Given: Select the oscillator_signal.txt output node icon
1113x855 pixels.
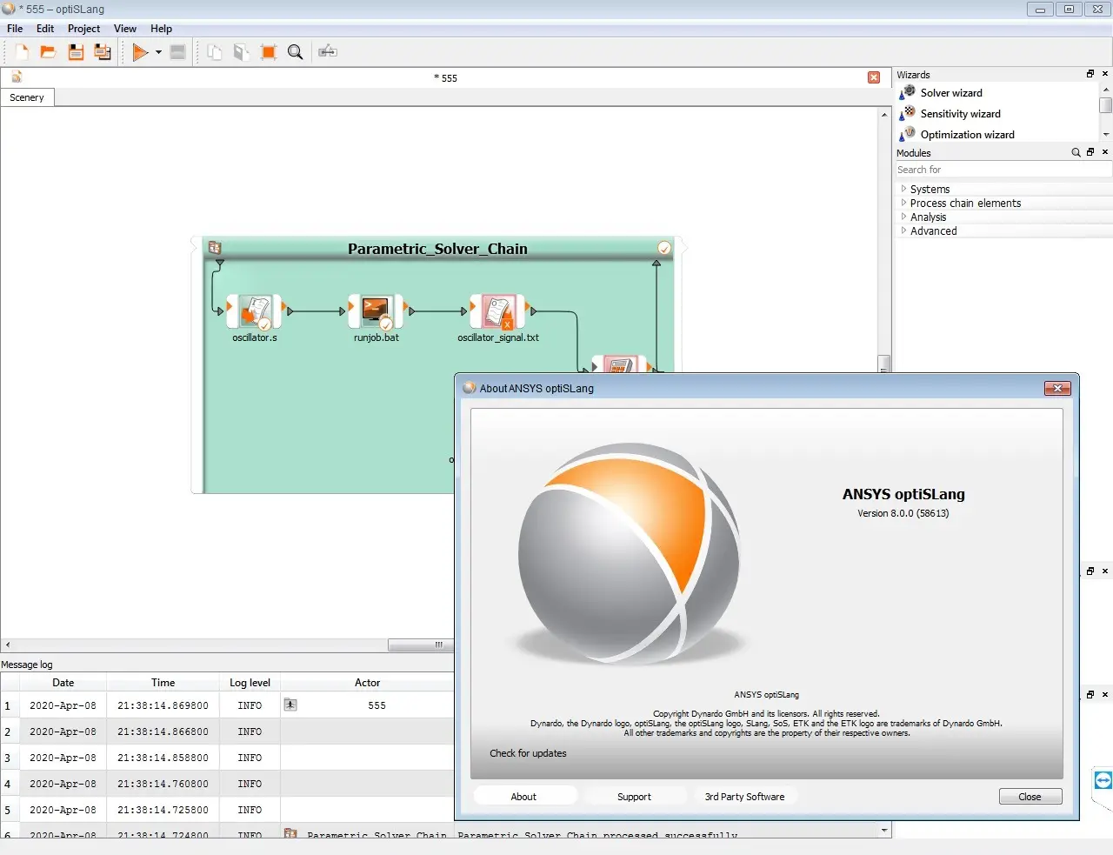Looking at the screenshot, I should pos(497,311).
